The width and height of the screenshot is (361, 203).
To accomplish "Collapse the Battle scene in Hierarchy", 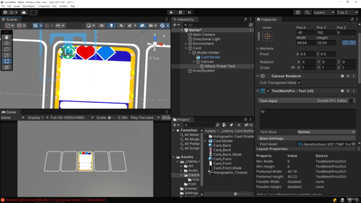I will (182, 30).
